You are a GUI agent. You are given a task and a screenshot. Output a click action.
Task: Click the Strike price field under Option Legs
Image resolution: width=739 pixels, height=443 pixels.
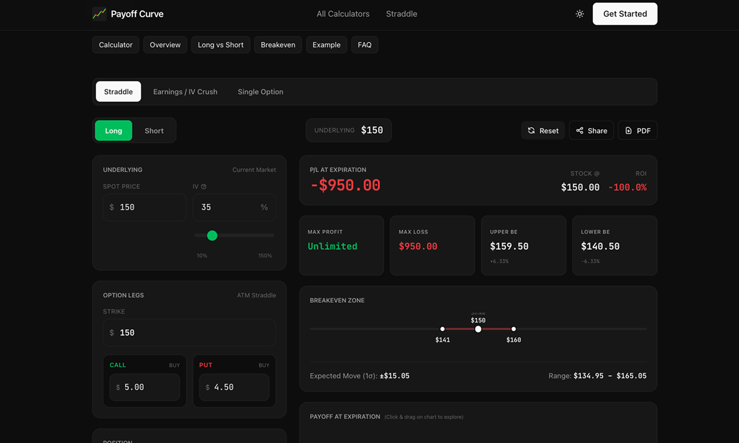pos(189,332)
